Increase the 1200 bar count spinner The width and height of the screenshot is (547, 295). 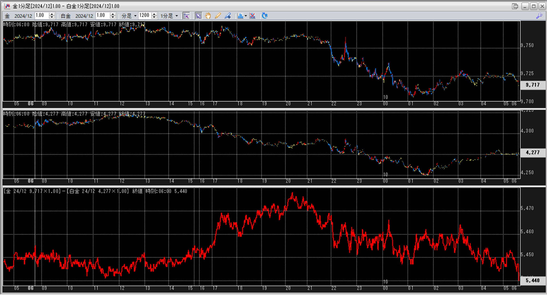(x=154, y=14)
